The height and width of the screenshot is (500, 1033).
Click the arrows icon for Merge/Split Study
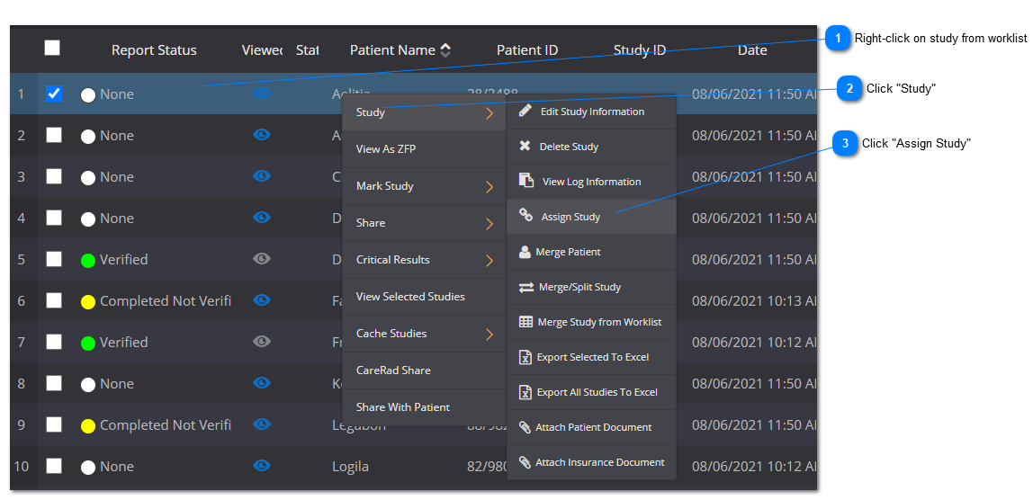(x=526, y=287)
